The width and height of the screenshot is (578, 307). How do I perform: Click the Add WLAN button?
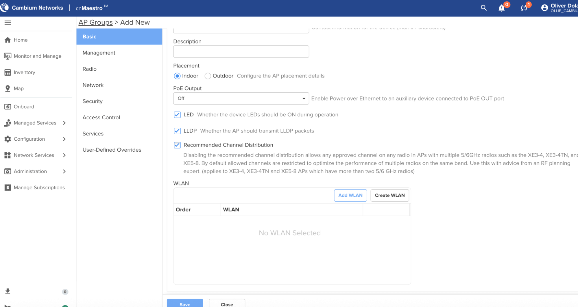point(350,196)
